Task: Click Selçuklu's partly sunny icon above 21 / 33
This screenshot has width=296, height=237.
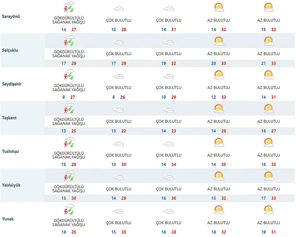Action: click(269, 41)
